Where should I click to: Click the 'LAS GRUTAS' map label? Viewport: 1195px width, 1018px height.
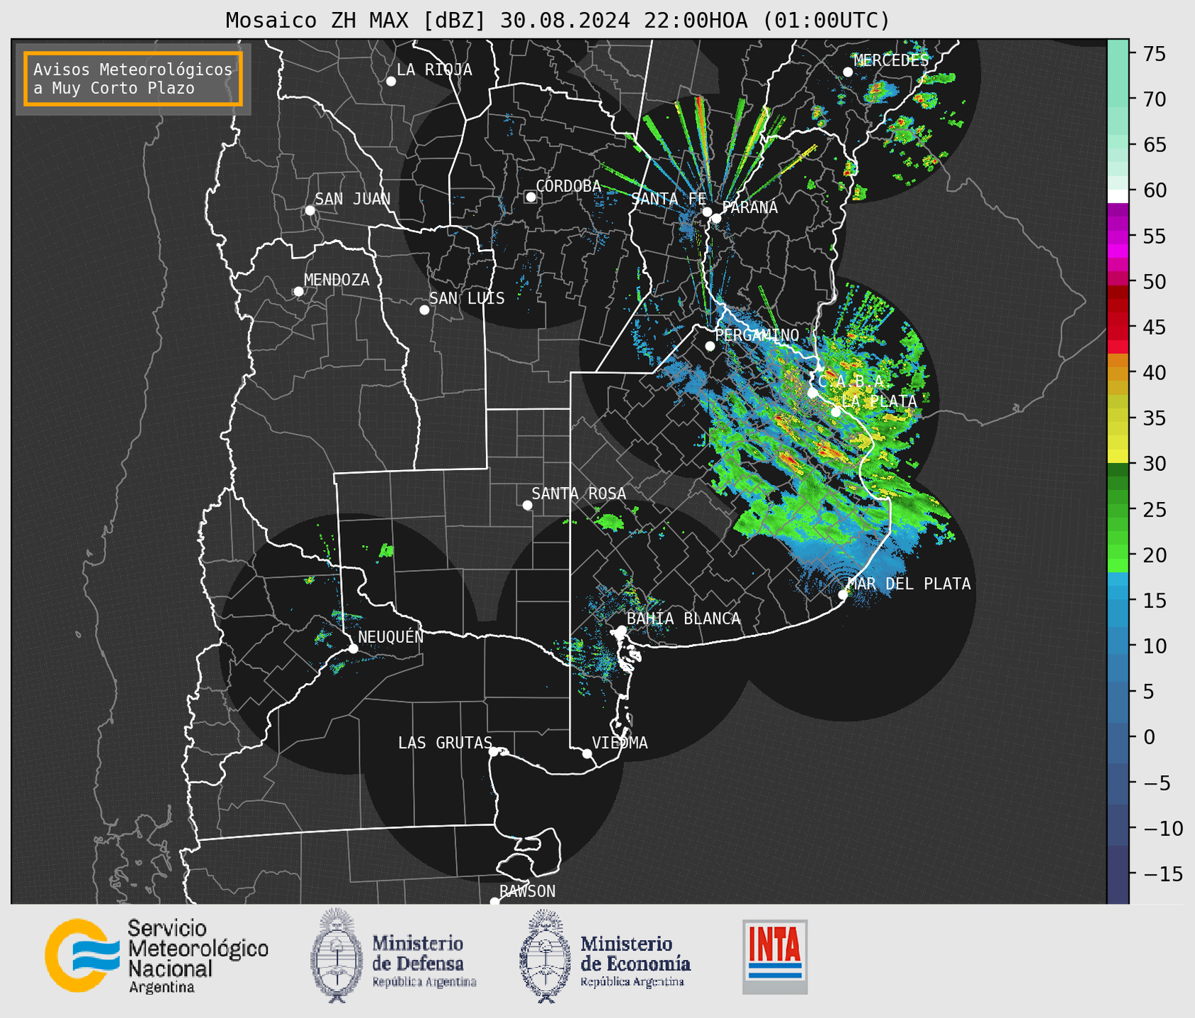(445, 743)
